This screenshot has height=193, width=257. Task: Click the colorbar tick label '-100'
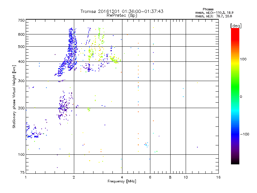pyautogui.click(x=244, y=134)
